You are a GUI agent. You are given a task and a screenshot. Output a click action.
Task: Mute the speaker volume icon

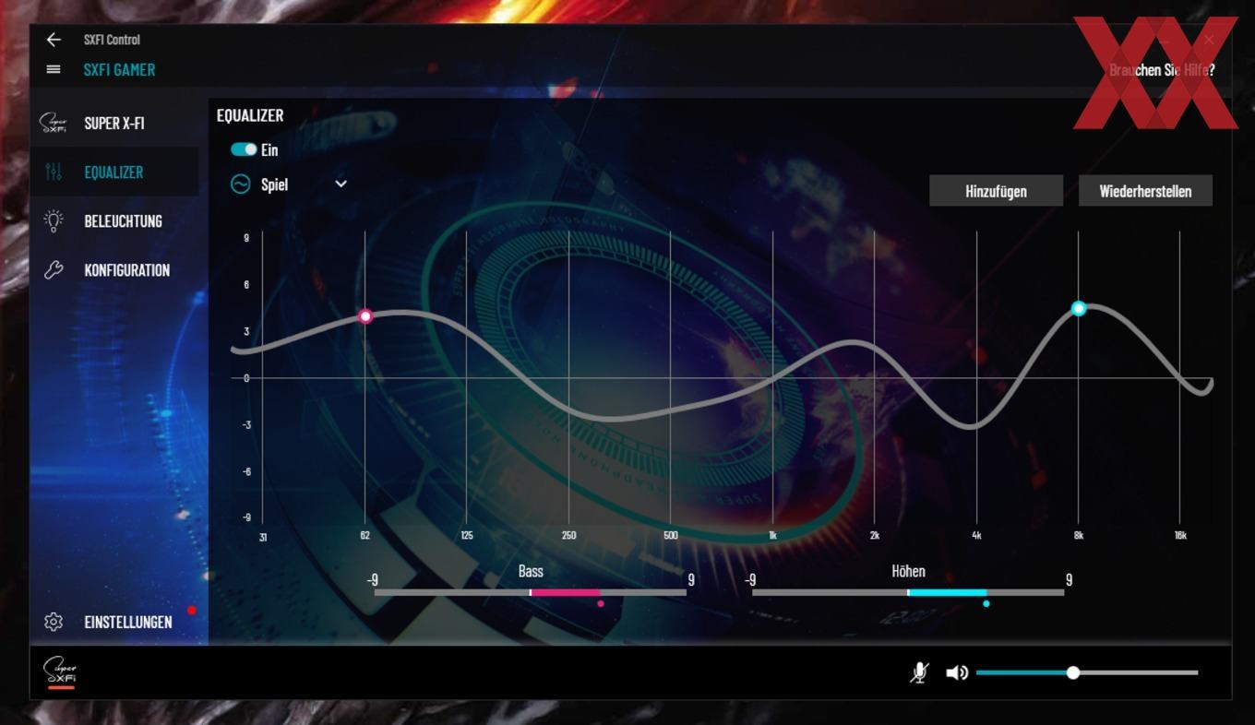pos(957,672)
